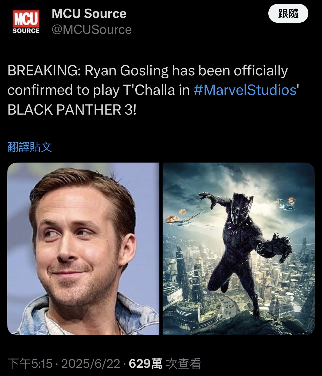Open the Black Panther poster image
The width and height of the screenshot is (322, 376).
click(239, 249)
